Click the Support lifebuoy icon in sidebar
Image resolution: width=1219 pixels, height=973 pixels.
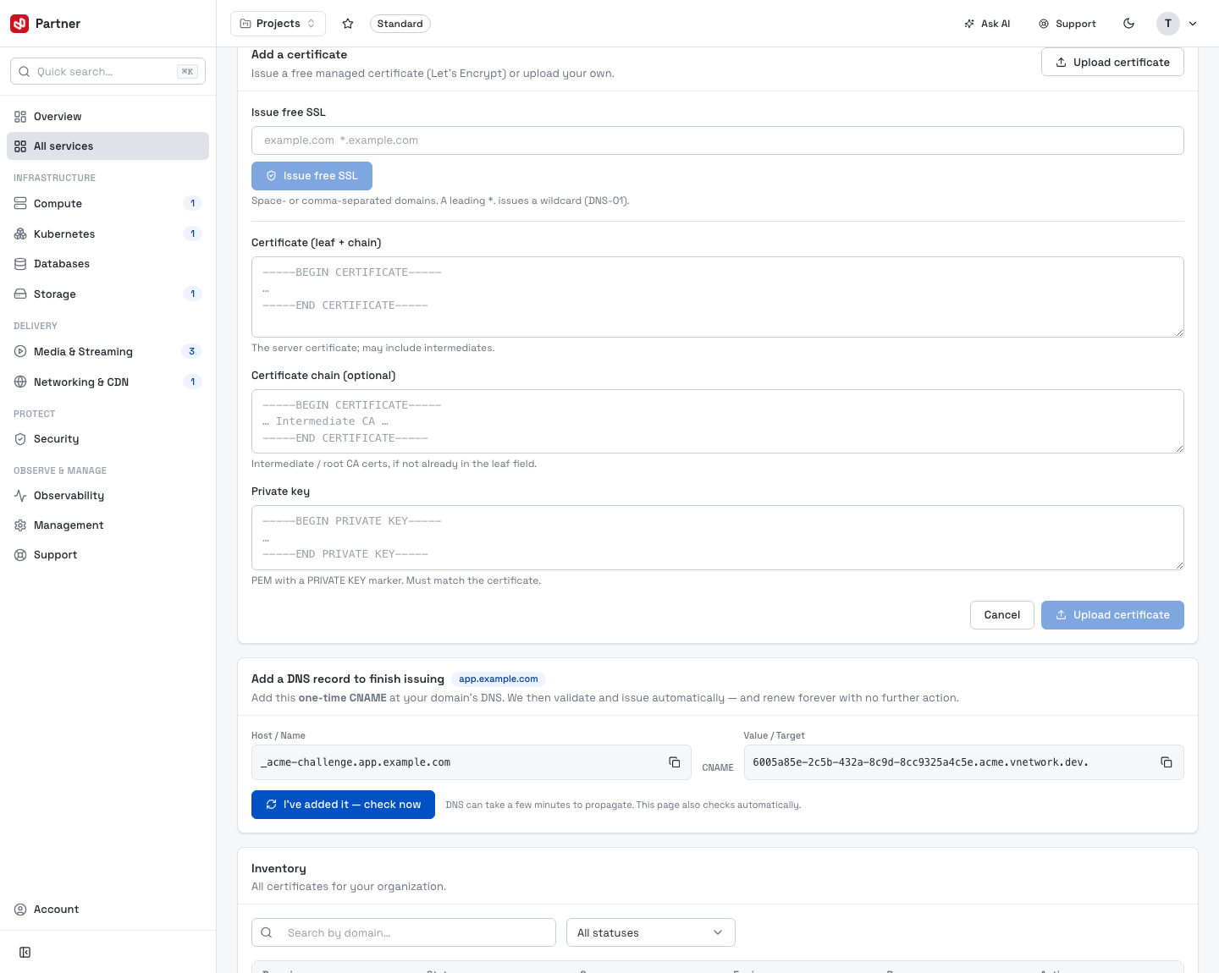[20, 555]
